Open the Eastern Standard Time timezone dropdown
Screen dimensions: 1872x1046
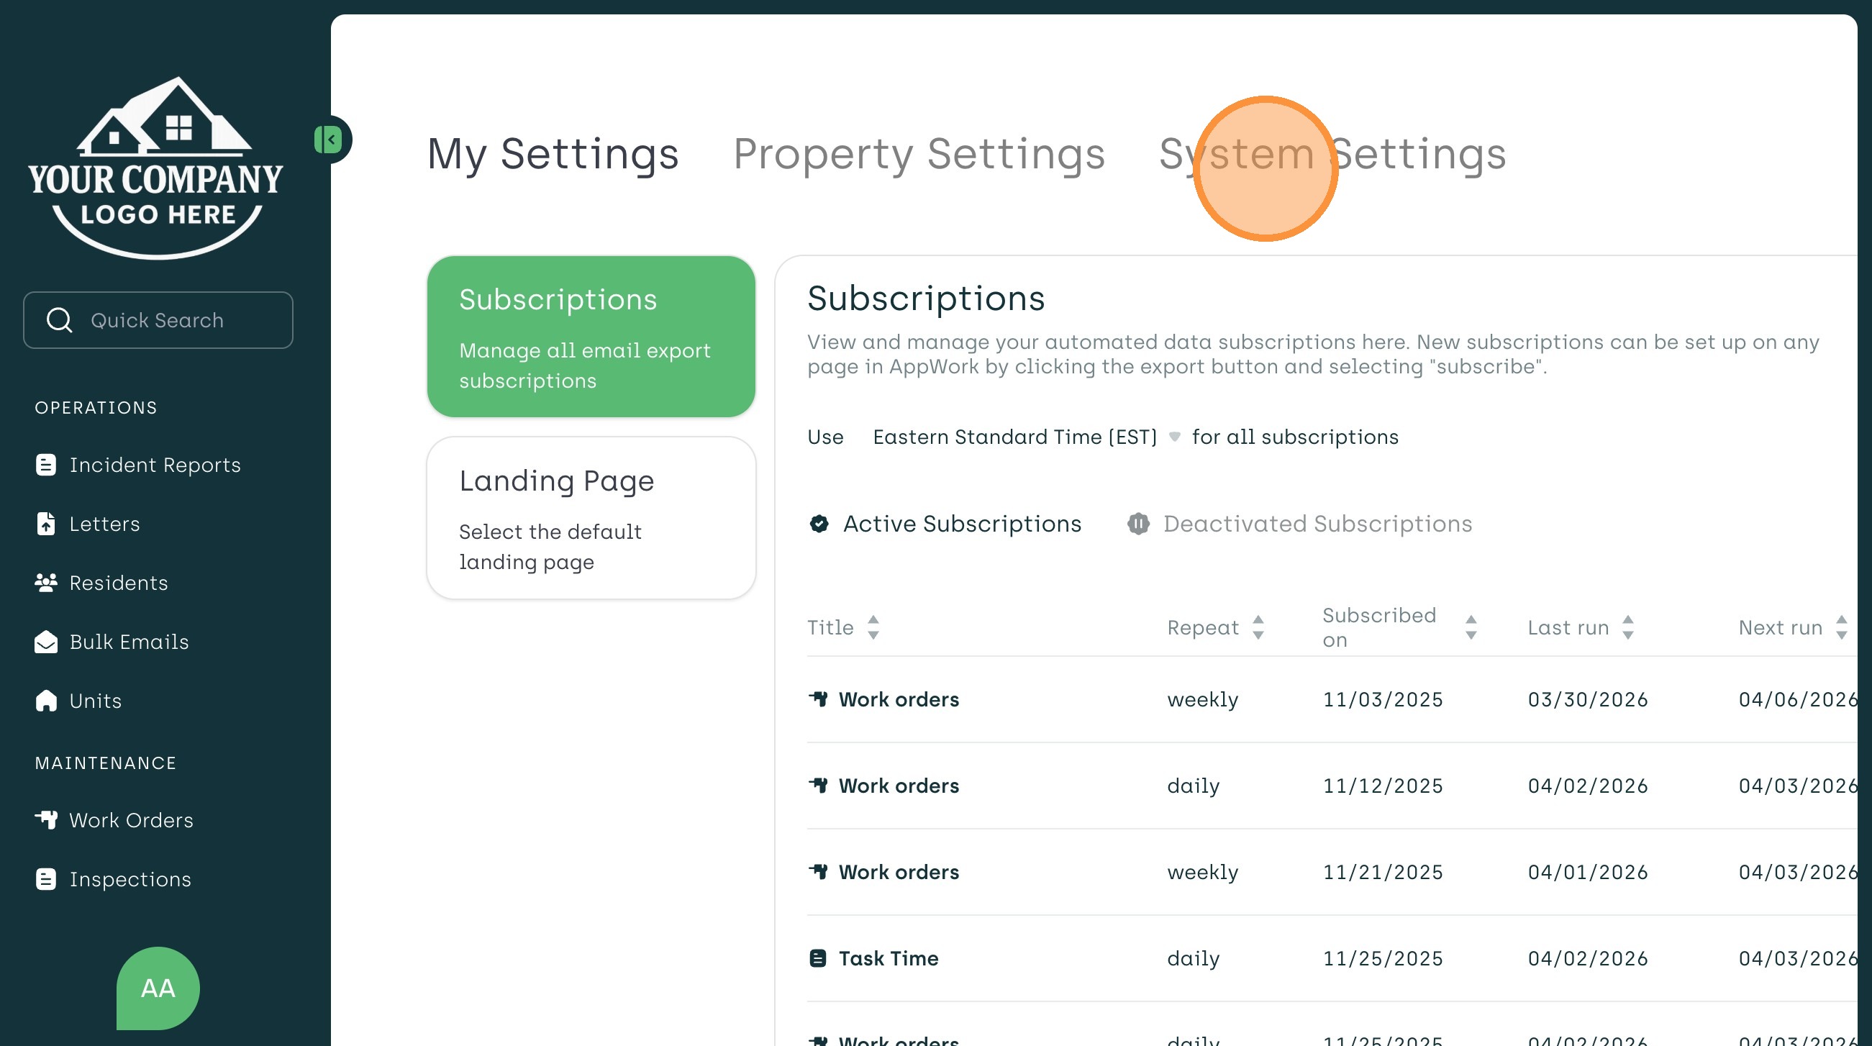pos(1024,437)
